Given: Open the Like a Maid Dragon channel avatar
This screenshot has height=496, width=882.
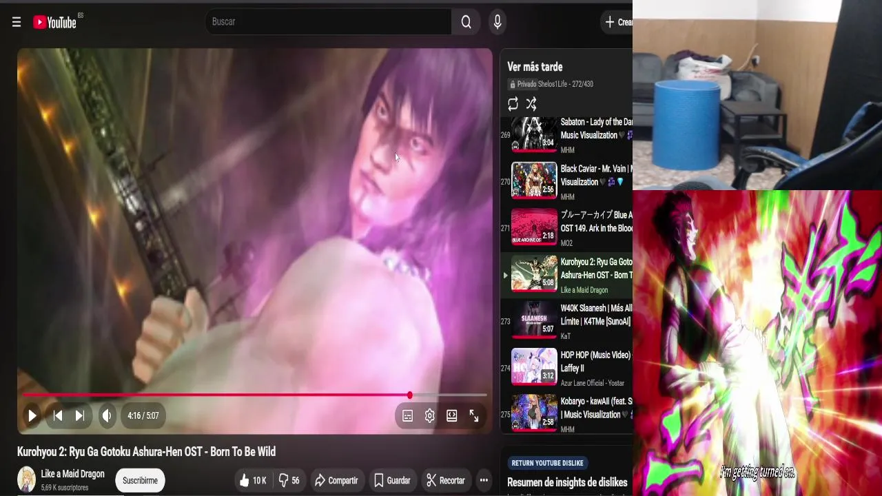Looking at the screenshot, I should 27,480.
